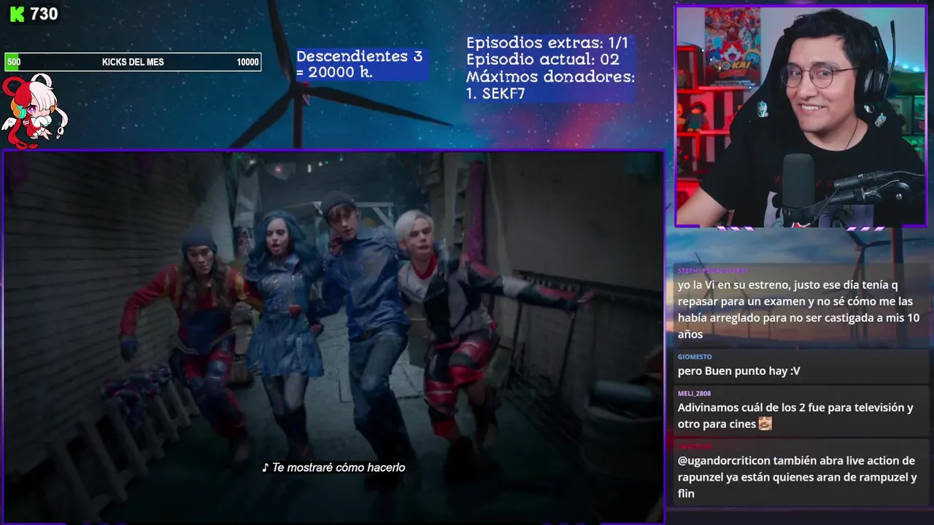Viewport: 934px width, 525px height.
Task: Click the top donor name '1. SEKF7'
Action: [495, 93]
